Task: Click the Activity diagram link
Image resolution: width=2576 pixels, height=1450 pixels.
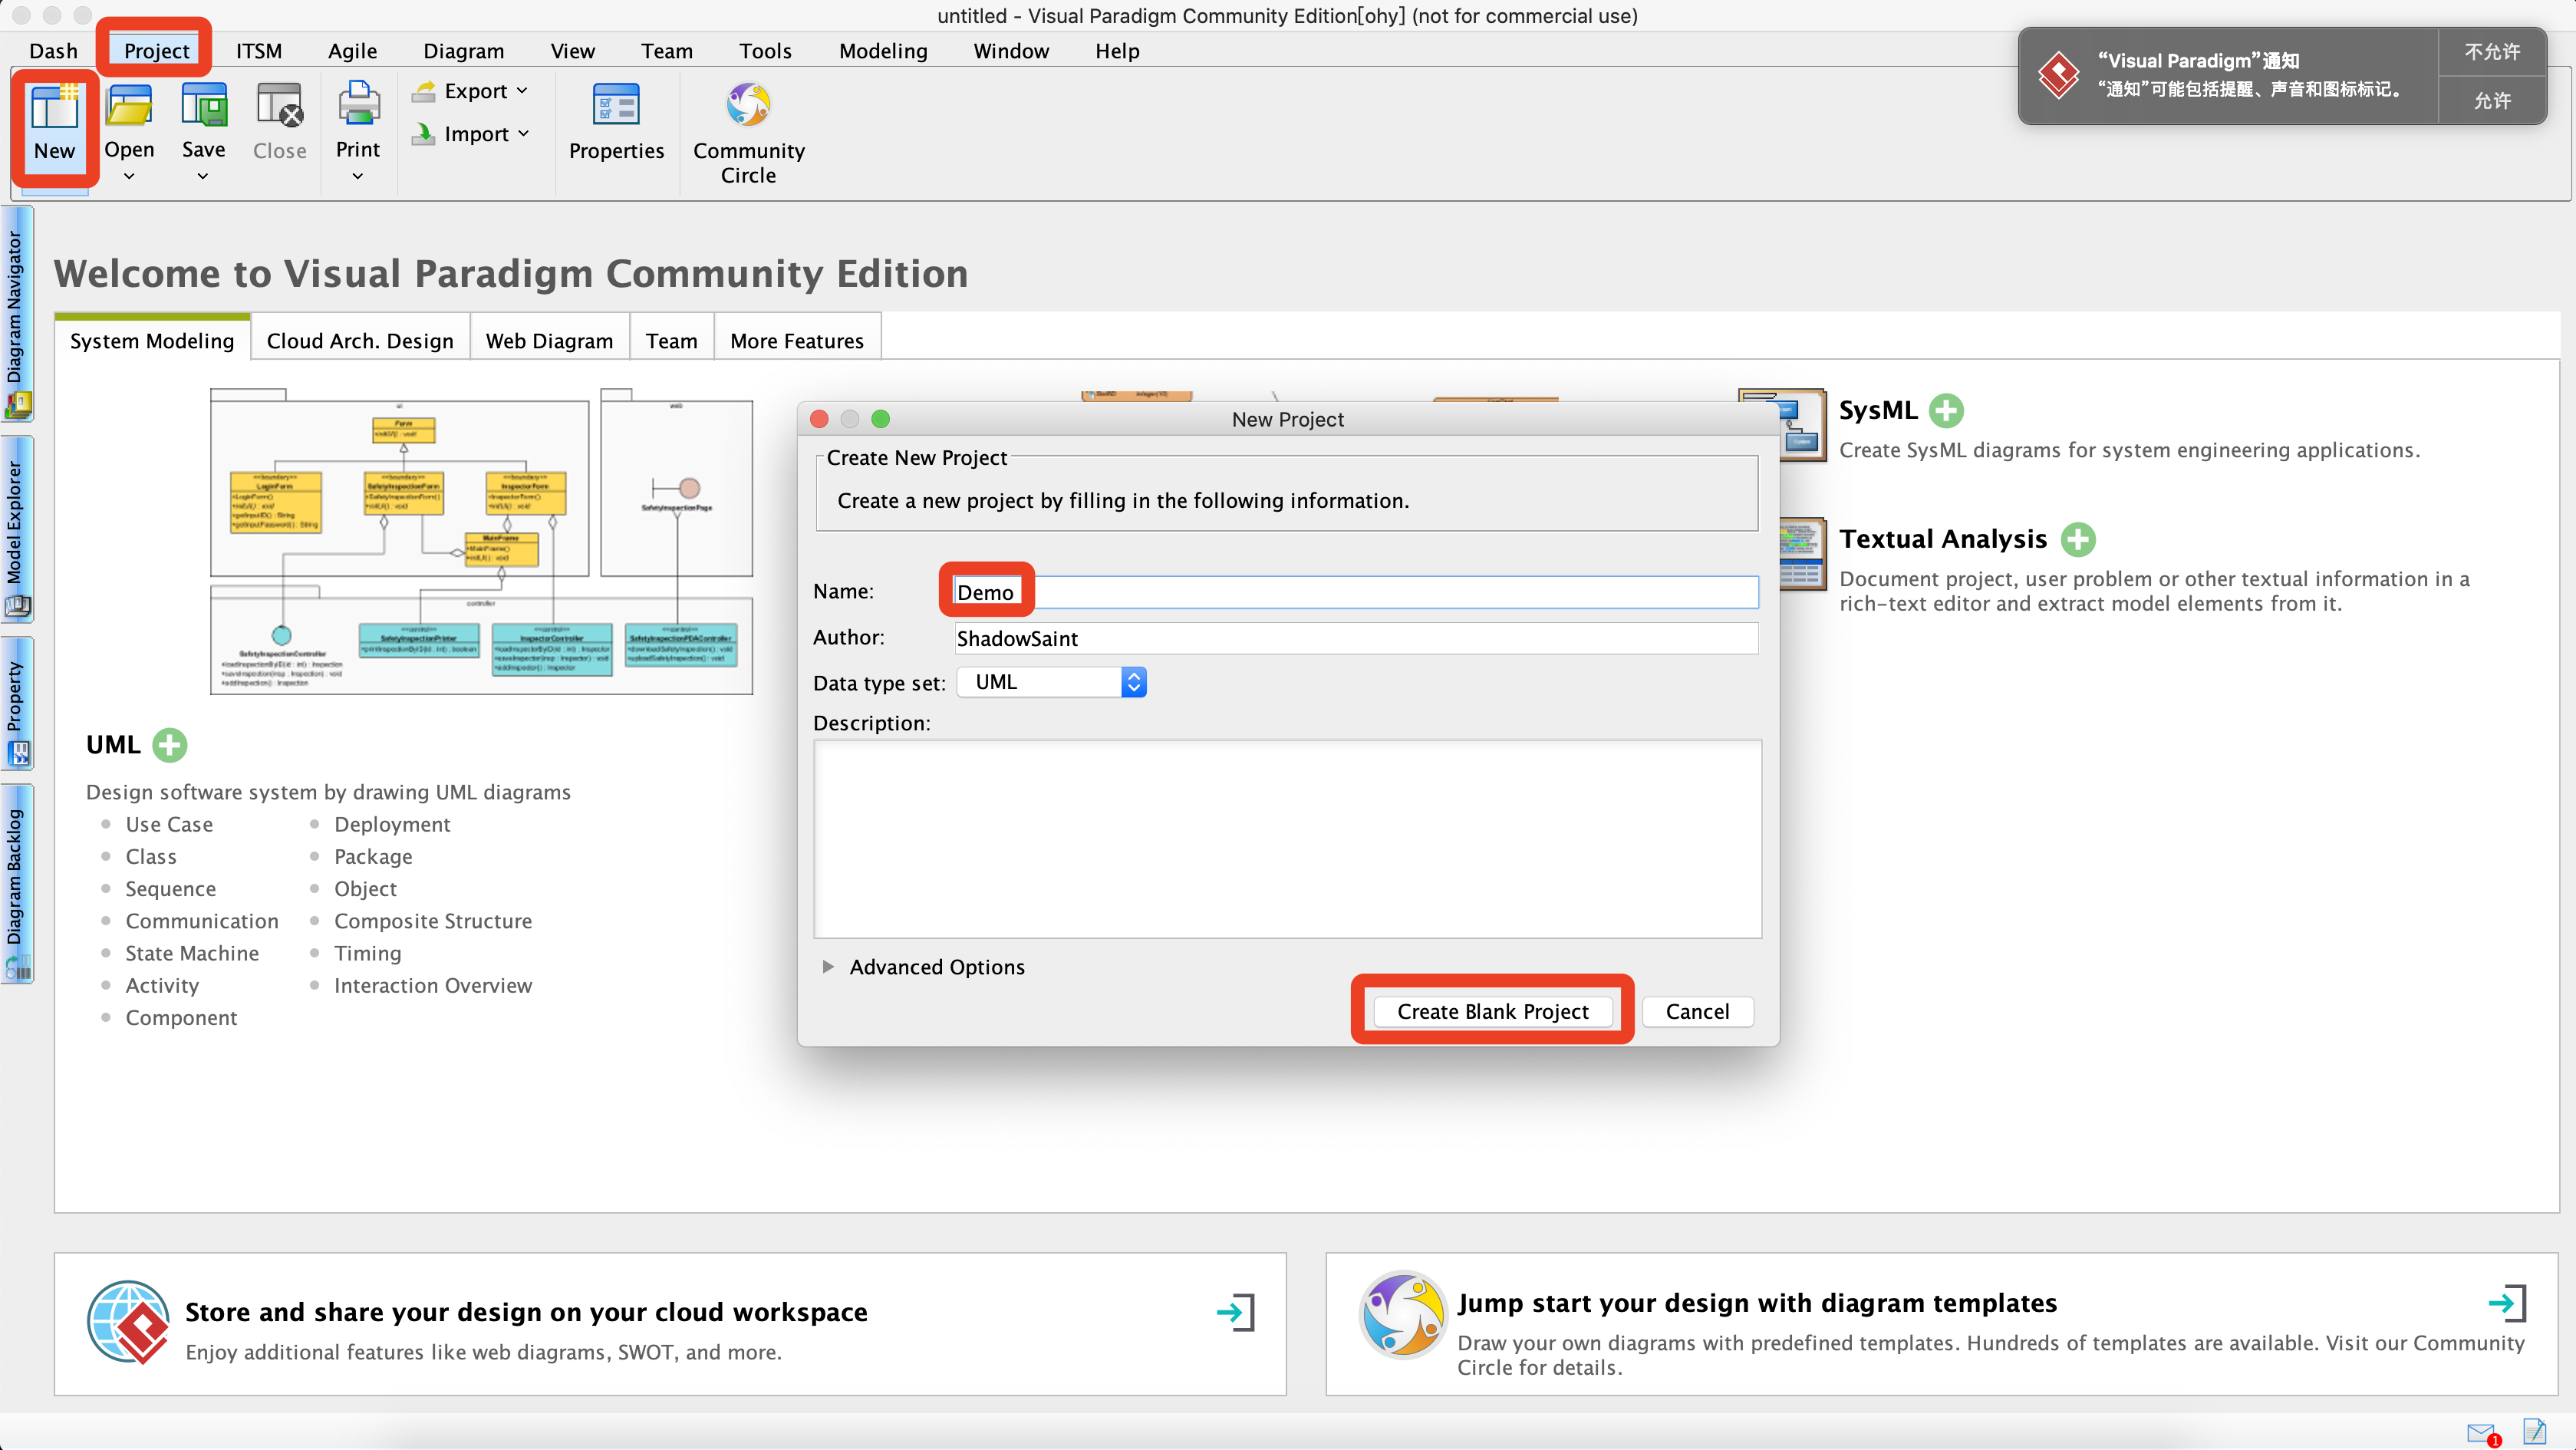Action: point(162,985)
